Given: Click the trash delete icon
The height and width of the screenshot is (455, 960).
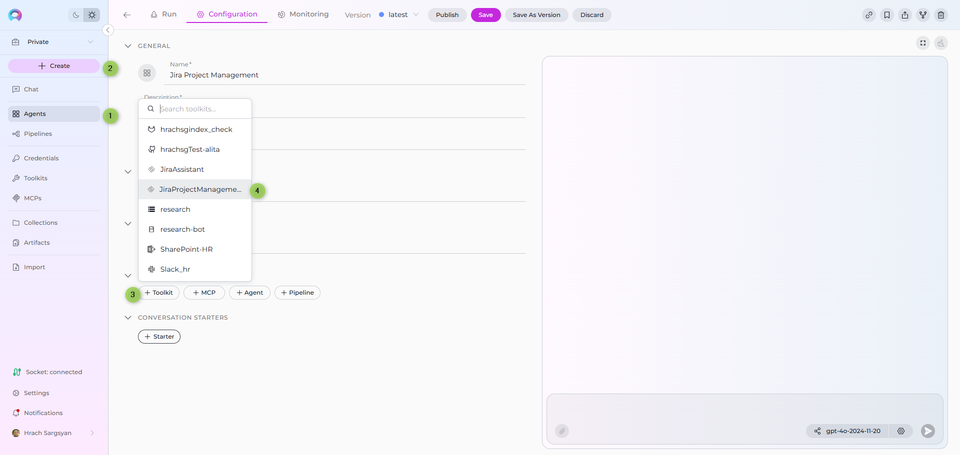Looking at the screenshot, I should (941, 15).
